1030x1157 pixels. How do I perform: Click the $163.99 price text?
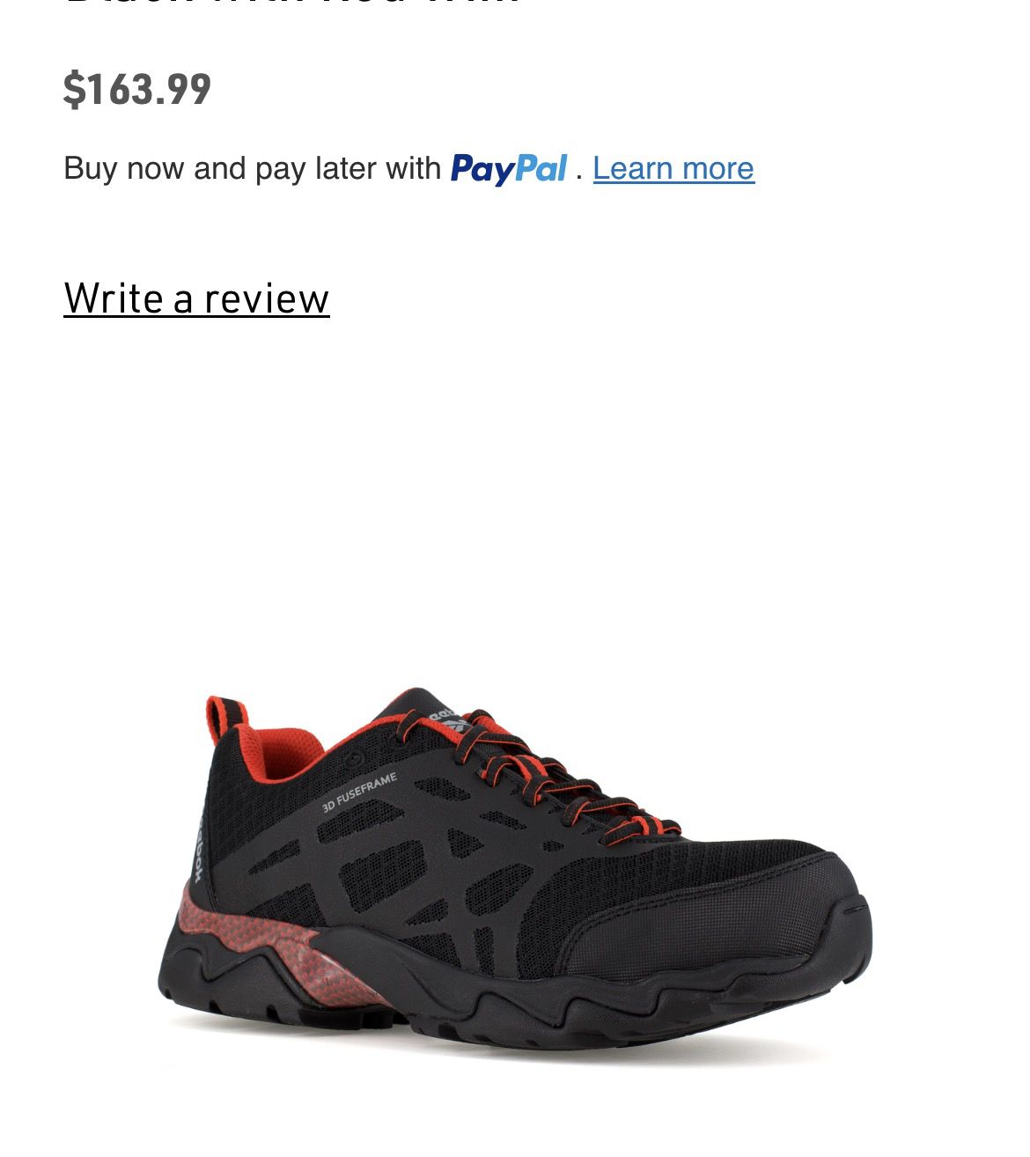click(137, 89)
